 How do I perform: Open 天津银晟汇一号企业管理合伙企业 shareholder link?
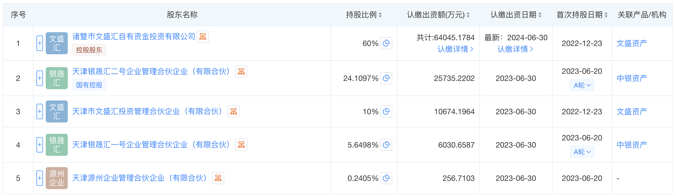click(151, 145)
